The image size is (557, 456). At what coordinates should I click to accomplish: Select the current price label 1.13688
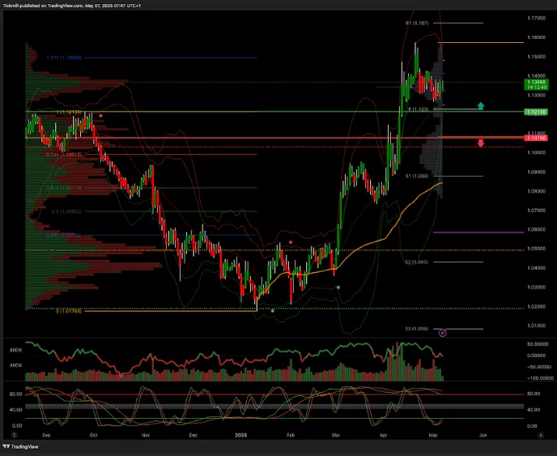(535, 83)
